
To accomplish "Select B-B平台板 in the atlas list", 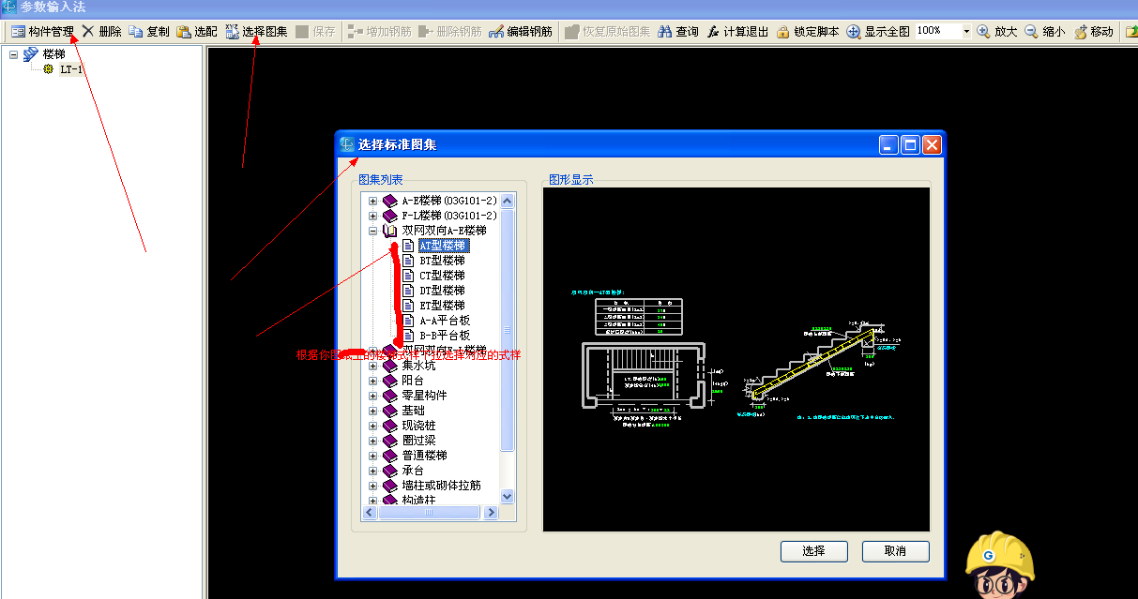I will (445, 336).
